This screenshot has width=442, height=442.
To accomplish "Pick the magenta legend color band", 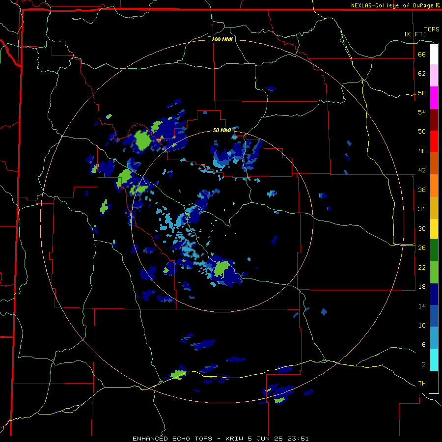I will pyautogui.click(x=434, y=98).
